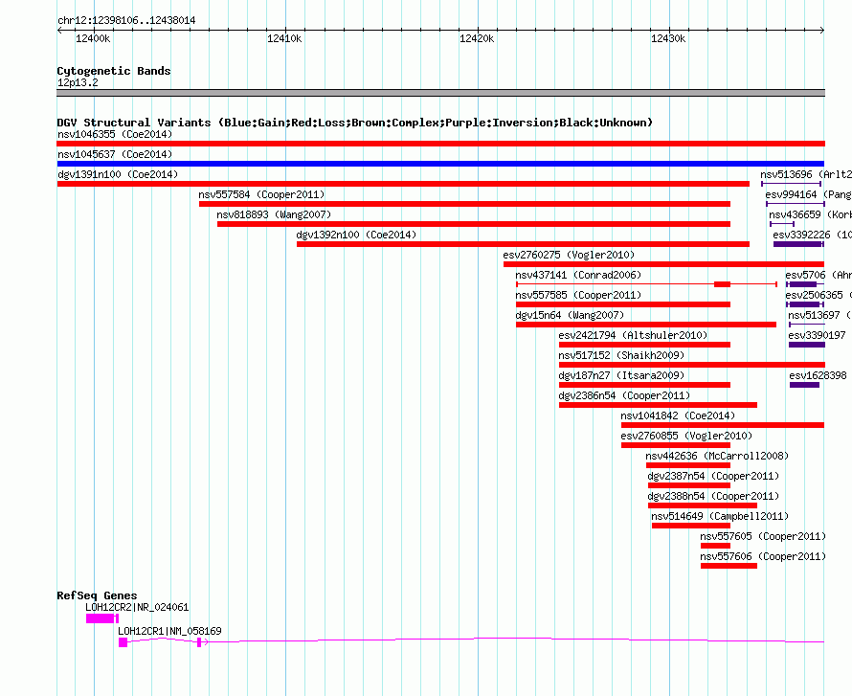The width and height of the screenshot is (852, 696).
Task: Open nsv514649 (Campbell2011) variant
Action: click(x=690, y=526)
